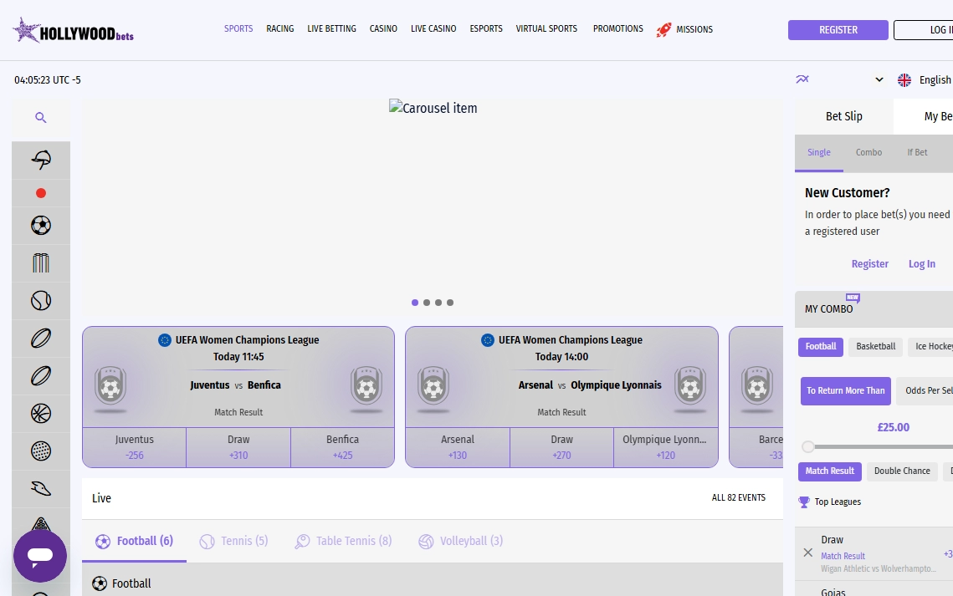Select the horse racing helmet icon

click(x=41, y=160)
